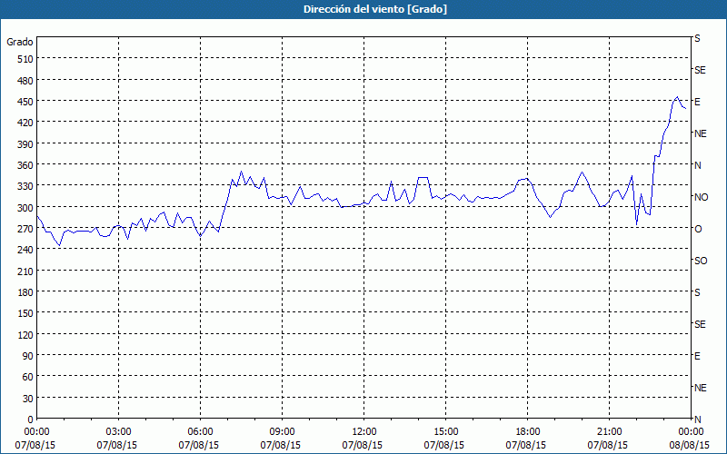Click the 'NE' compass label near 45

[701, 388]
